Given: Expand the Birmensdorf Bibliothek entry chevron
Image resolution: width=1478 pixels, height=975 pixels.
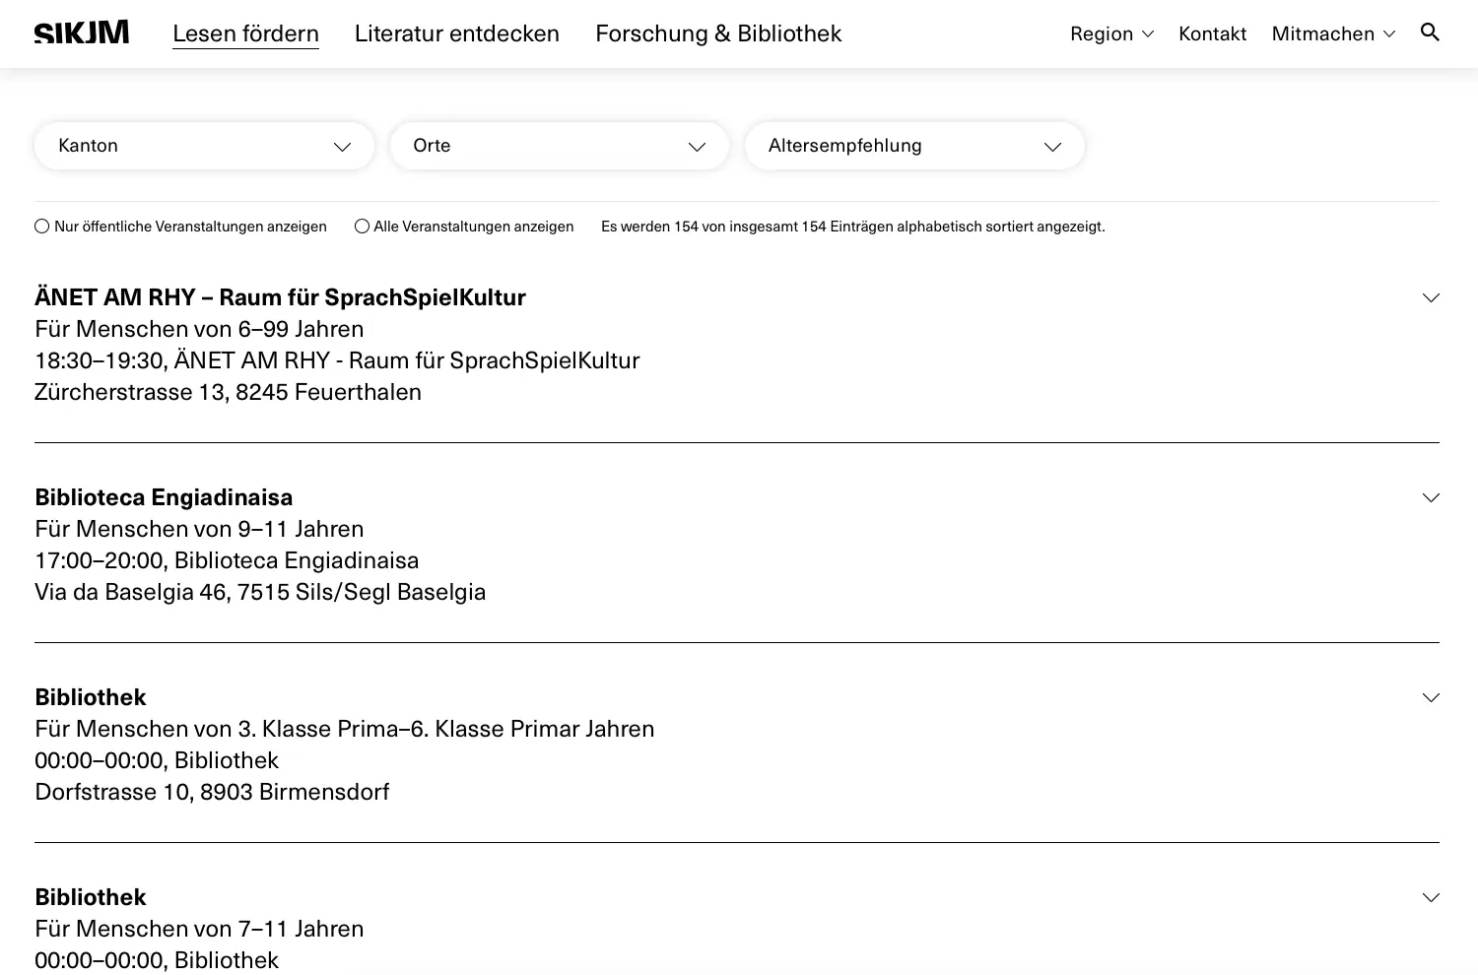Looking at the screenshot, I should click(1431, 697).
